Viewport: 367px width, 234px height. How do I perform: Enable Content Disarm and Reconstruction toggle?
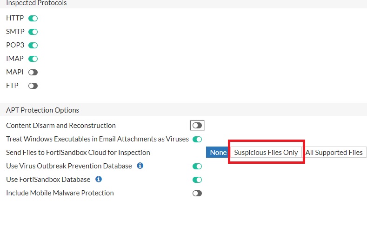coord(197,126)
